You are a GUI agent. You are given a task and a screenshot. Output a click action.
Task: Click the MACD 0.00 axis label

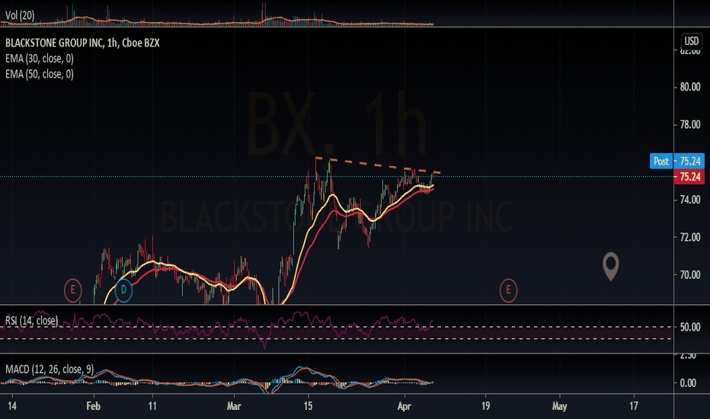coord(688,383)
